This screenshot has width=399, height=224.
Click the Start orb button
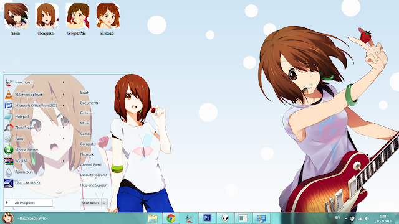(x=8, y=218)
